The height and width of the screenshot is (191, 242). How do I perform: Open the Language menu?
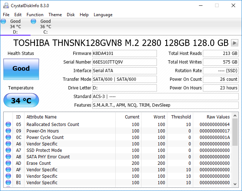(103, 15)
